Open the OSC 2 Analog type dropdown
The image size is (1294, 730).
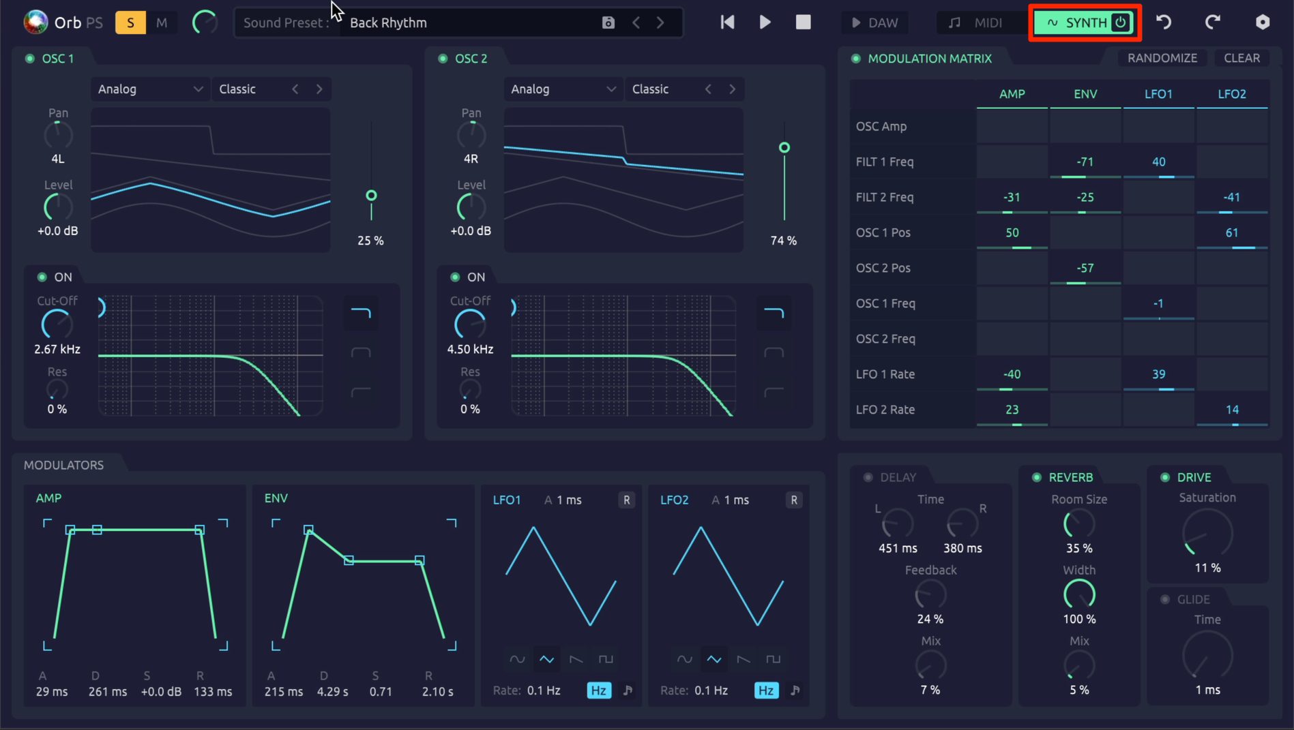(563, 89)
